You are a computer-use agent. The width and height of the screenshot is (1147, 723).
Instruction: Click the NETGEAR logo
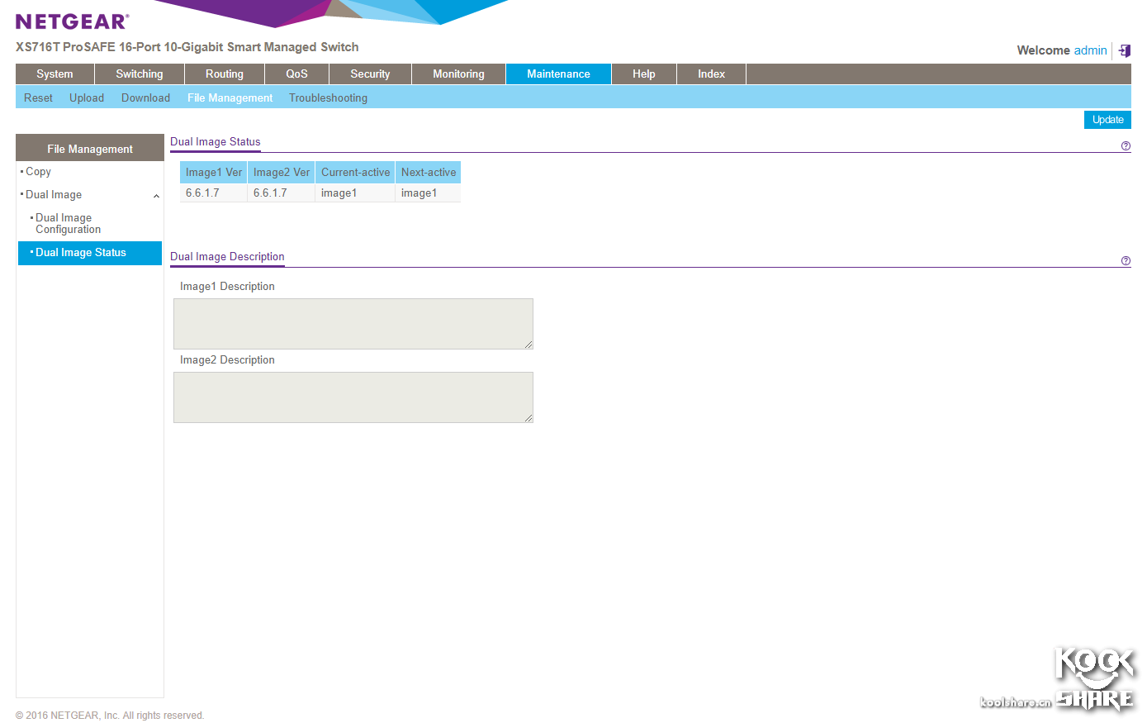pyautogui.click(x=73, y=21)
